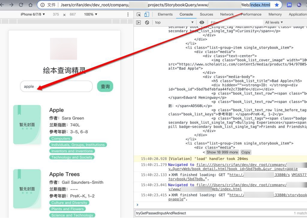Open the Network tab
307x218 pixels.
coord(227,14)
